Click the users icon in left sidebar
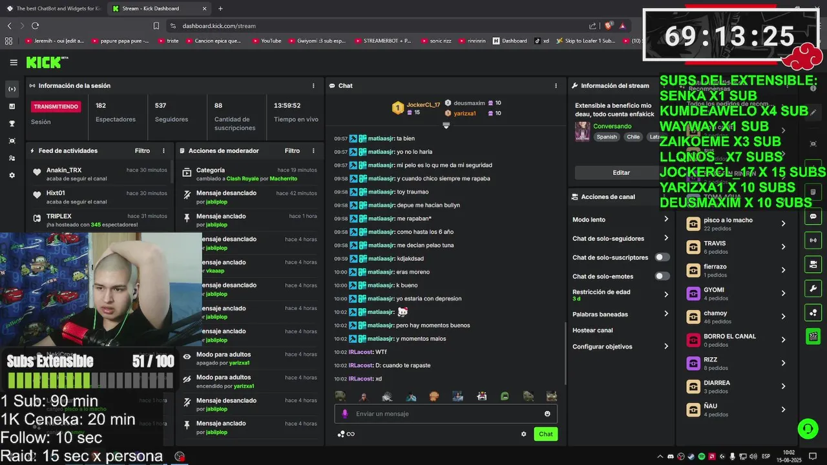 [x=12, y=158]
